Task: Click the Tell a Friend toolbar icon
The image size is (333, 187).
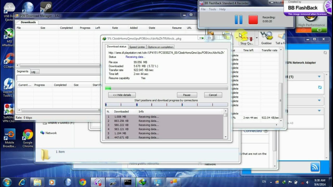Action: pos(280,38)
